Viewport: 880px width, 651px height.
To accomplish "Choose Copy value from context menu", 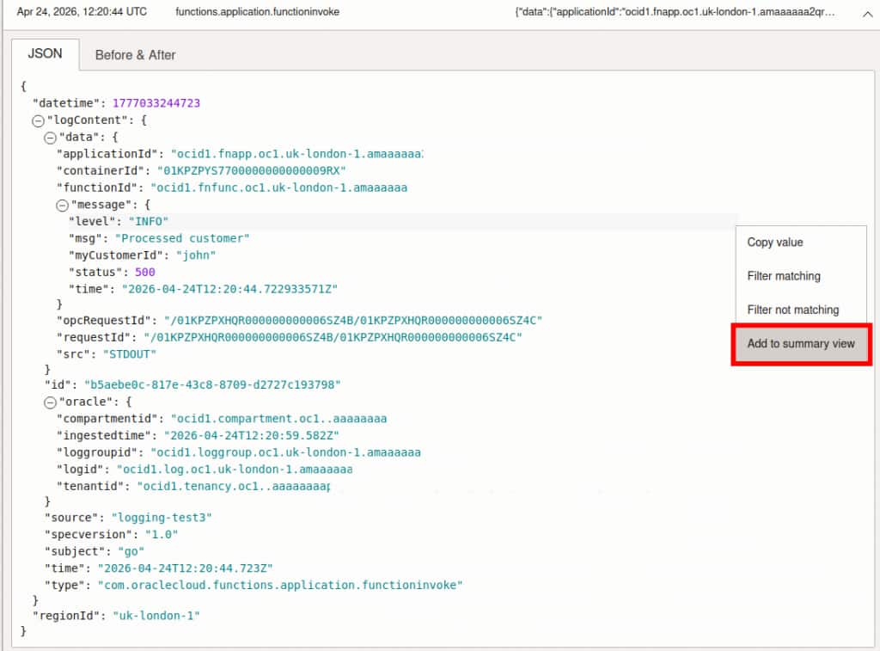I will coord(775,243).
